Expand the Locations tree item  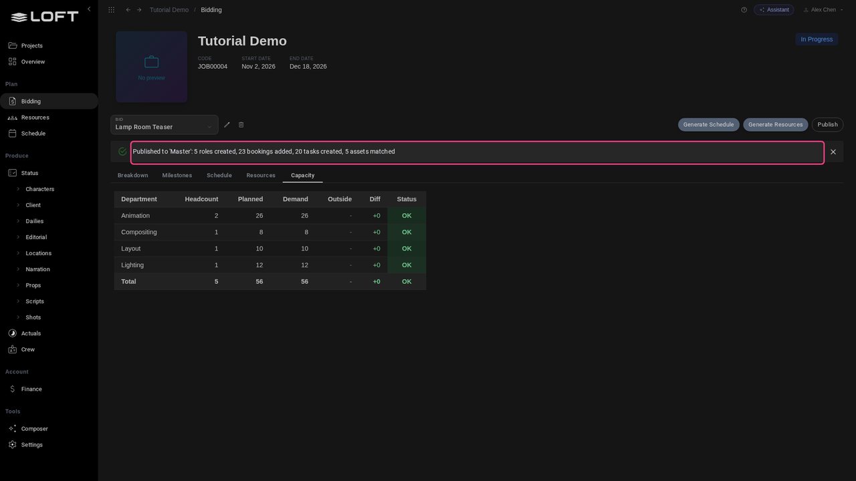coord(18,253)
